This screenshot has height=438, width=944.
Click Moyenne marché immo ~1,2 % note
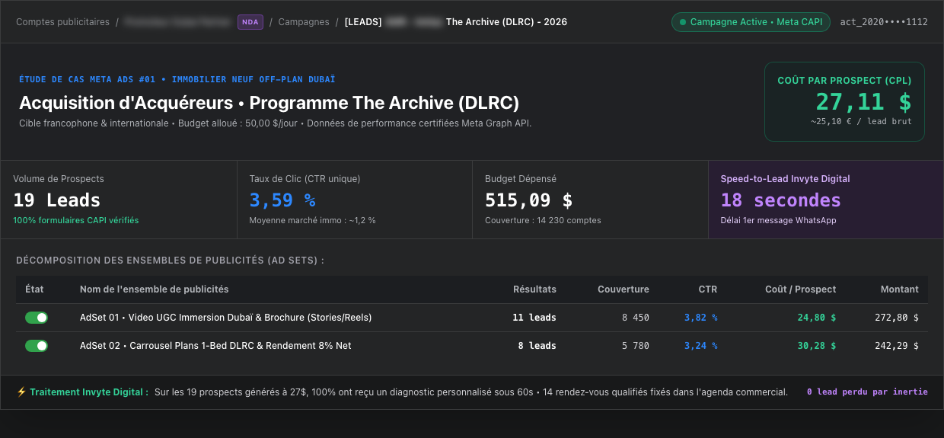point(313,220)
